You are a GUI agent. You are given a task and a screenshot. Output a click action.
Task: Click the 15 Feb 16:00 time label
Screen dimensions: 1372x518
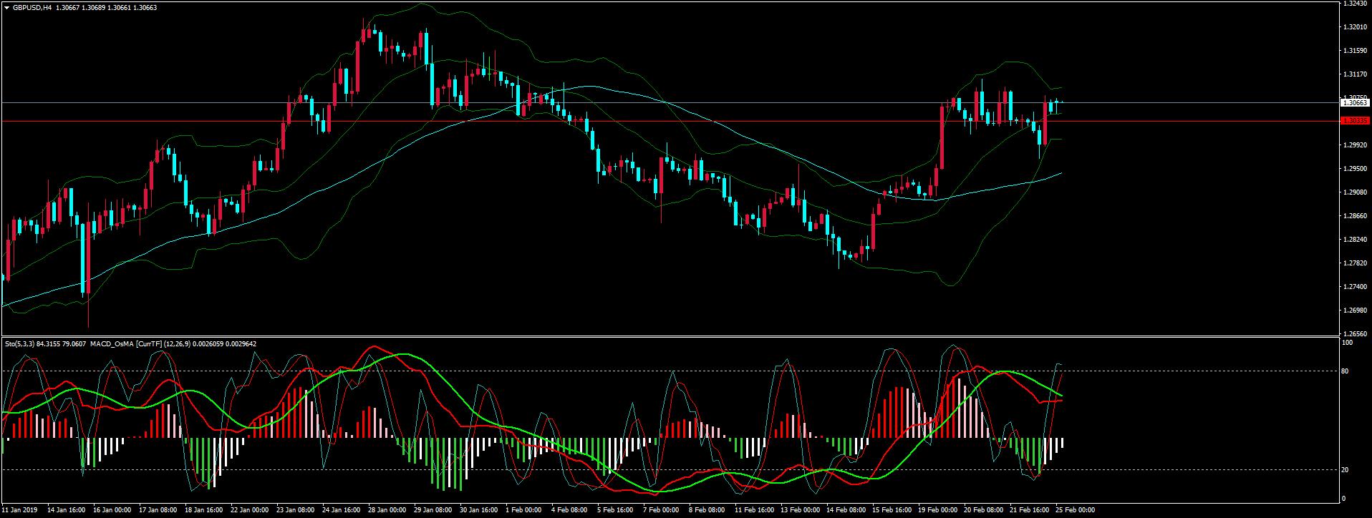(x=892, y=510)
